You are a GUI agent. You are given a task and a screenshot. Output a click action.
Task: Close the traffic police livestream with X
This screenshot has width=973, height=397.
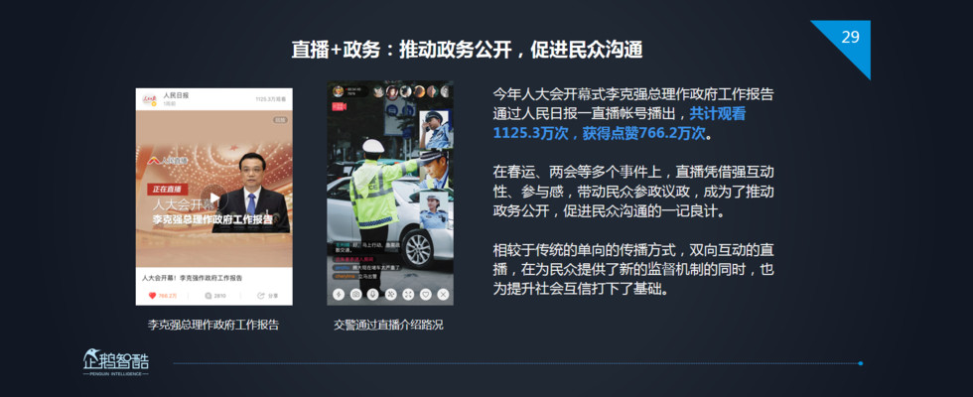tap(443, 295)
